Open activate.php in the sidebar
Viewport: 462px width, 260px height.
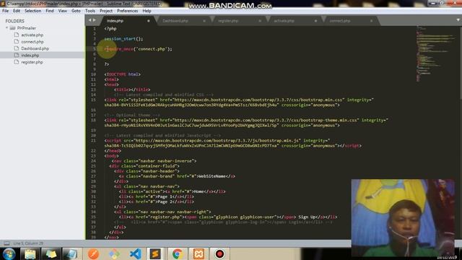point(32,35)
